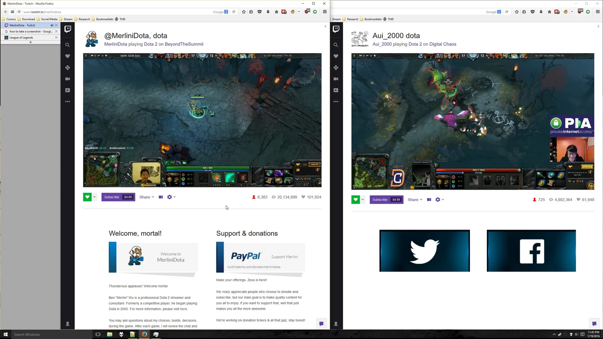Subscribe to MerliniDota for $4.99
The image size is (603, 339).
click(x=118, y=197)
